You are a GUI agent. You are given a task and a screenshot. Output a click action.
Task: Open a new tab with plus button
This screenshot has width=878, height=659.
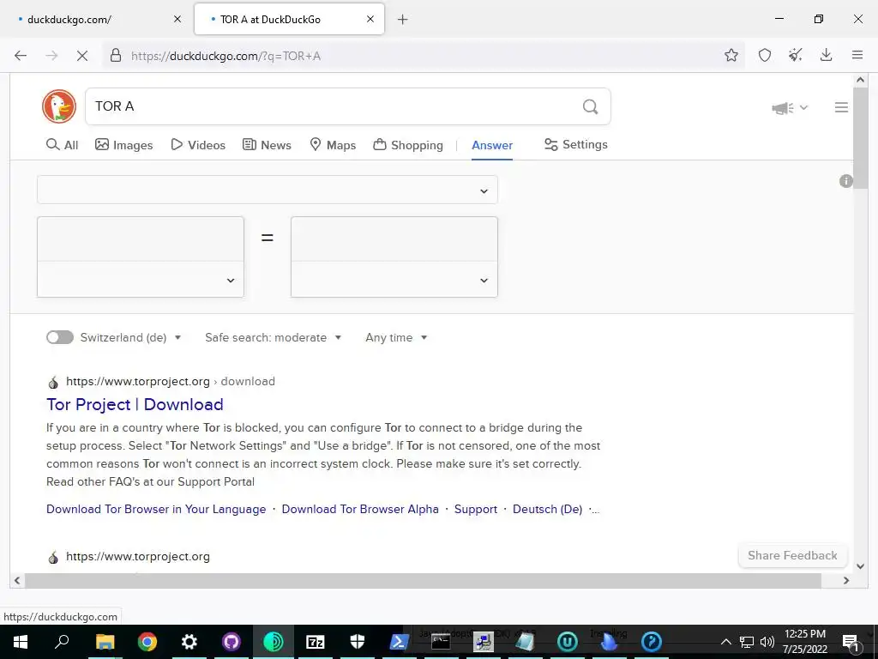[403, 20]
